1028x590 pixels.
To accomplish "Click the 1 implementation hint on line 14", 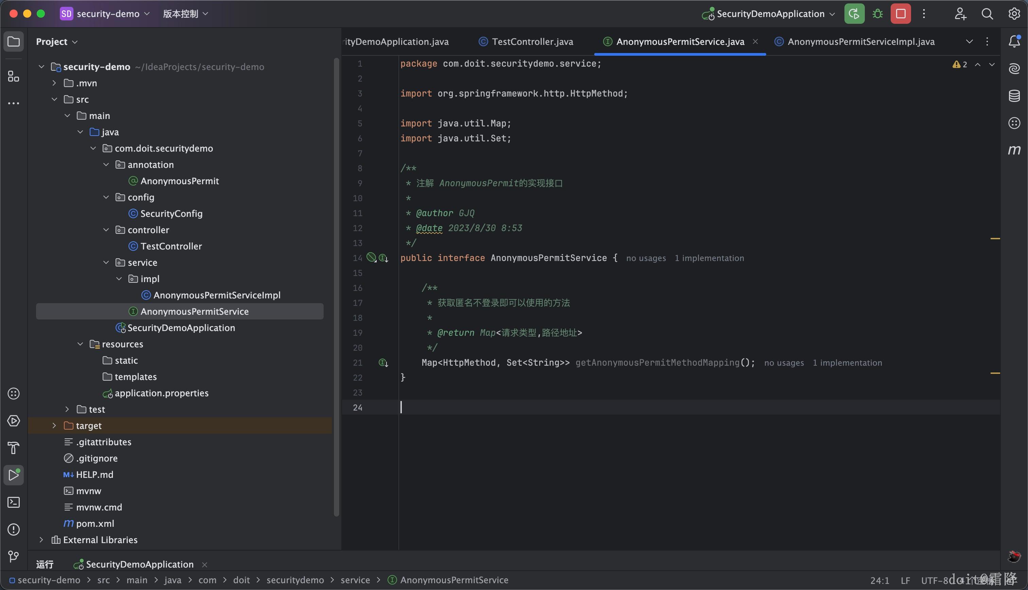I will [x=709, y=258].
